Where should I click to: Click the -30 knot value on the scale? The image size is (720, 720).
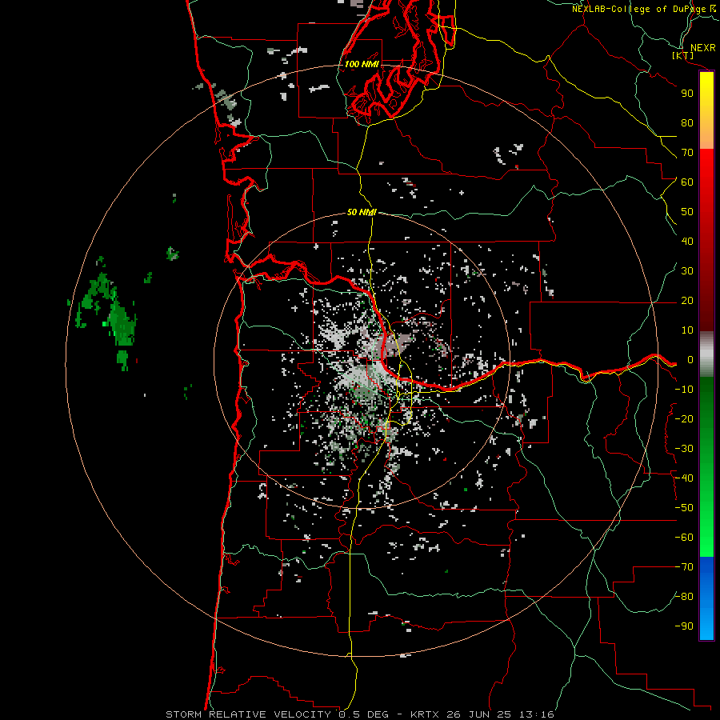[x=684, y=449]
